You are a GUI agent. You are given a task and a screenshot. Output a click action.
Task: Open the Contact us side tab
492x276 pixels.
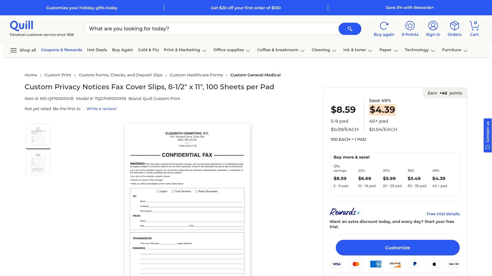click(488, 135)
